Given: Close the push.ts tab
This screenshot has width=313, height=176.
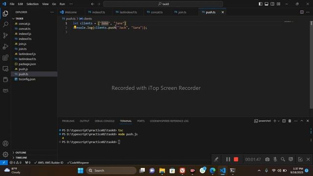Looking at the screenshot, I should point(223,12).
